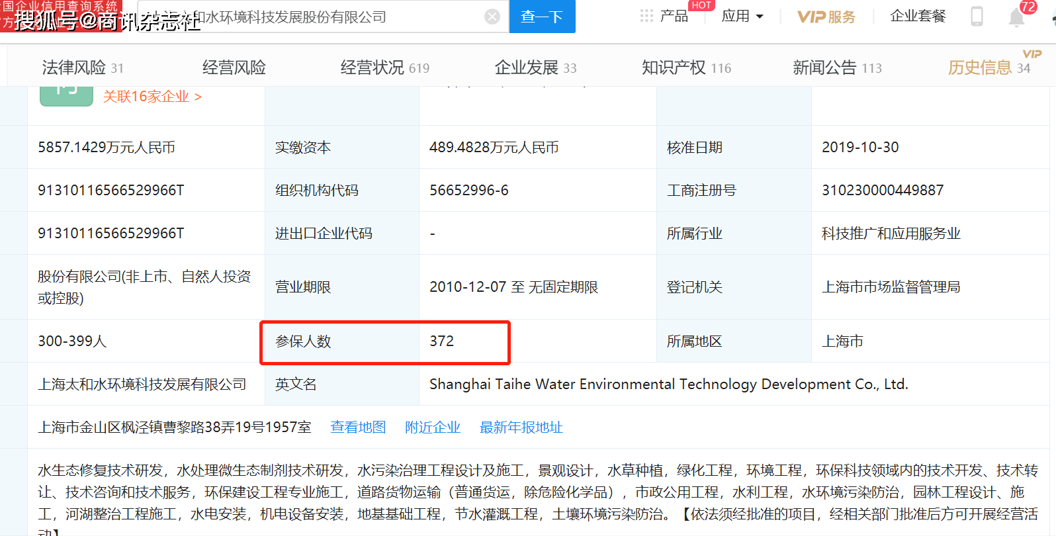Open the product grid icon menu
The height and width of the screenshot is (536, 1056).
646,16
